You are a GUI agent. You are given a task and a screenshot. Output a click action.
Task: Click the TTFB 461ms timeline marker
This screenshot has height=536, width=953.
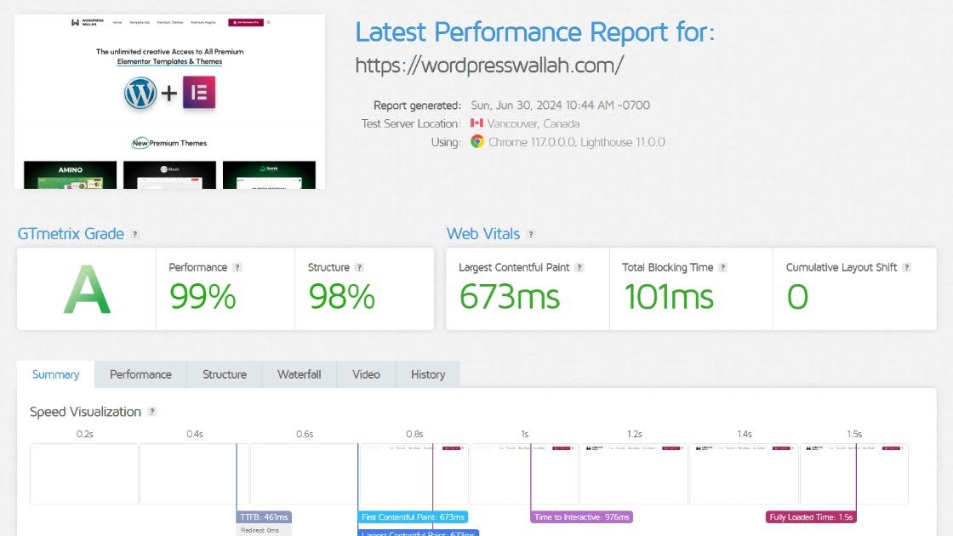click(x=265, y=517)
